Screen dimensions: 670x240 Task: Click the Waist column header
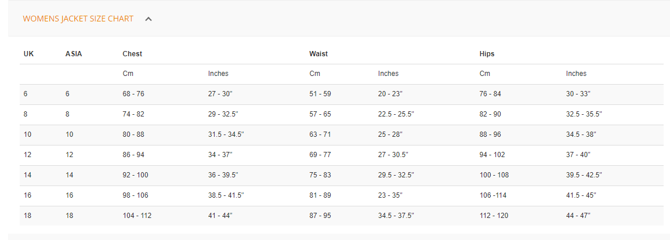318,54
